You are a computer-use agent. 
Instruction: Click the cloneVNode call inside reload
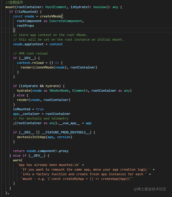[44, 68]
